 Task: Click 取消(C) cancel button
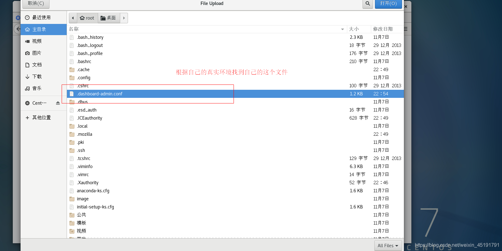pyautogui.click(x=36, y=4)
